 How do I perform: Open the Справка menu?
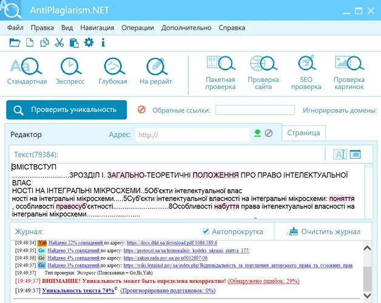coord(232,28)
